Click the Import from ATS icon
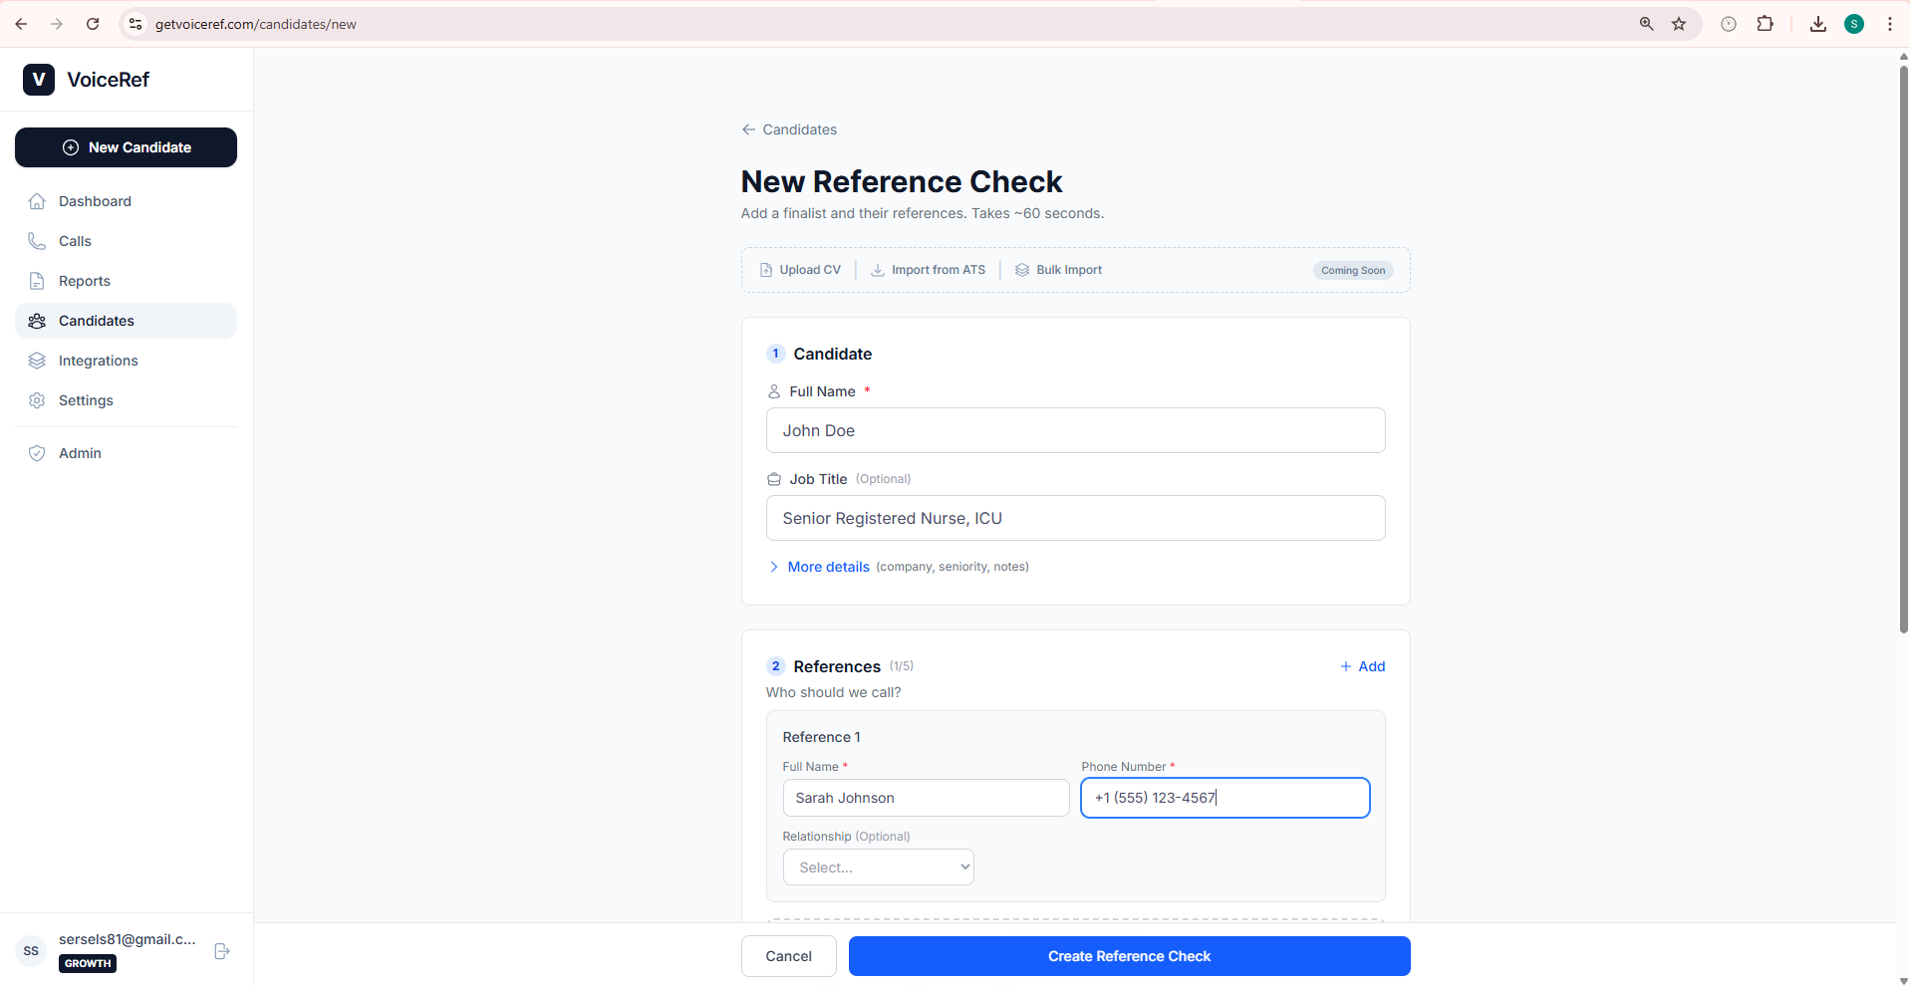Screen dimensions: 1910x986 tap(877, 269)
